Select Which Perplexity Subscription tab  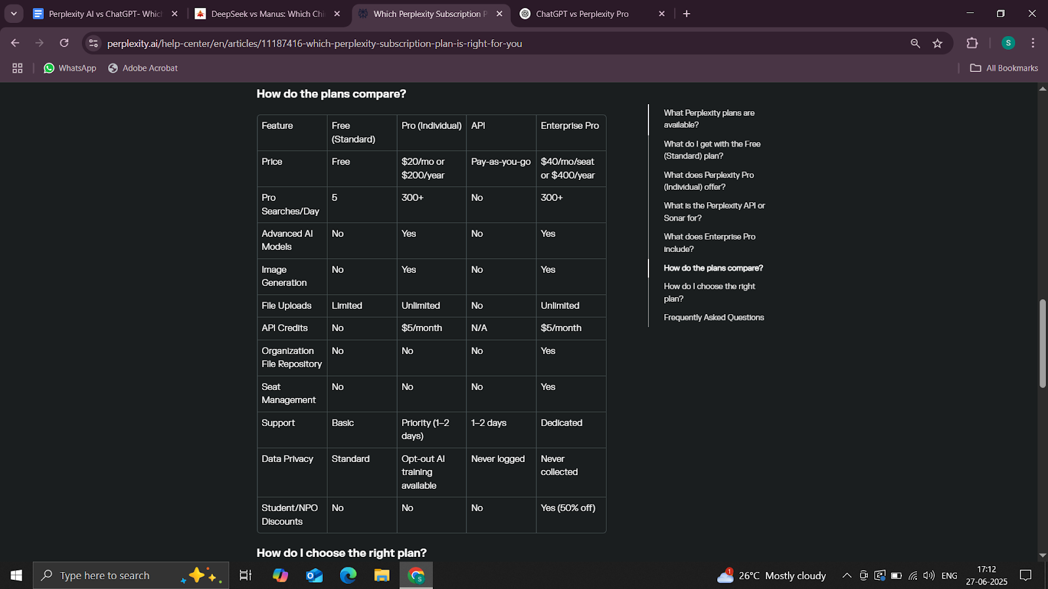tap(430, 14)
